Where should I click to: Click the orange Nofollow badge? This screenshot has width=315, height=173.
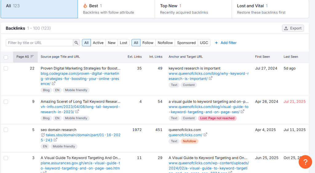(189, 141)
